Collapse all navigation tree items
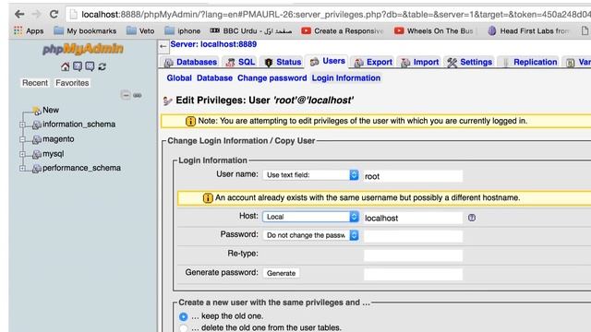 pyautogui.click(x=126, y=95)
